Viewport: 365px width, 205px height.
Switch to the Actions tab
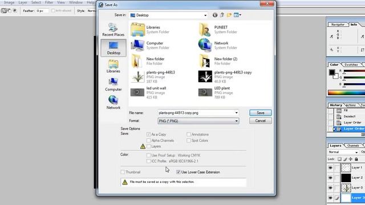pyautogui.click(x=351, y=105)
